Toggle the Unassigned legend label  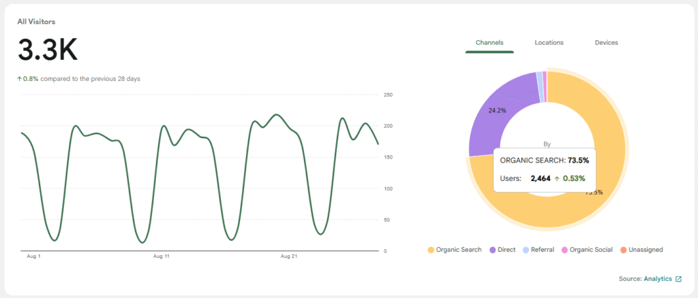click(646, 250)
